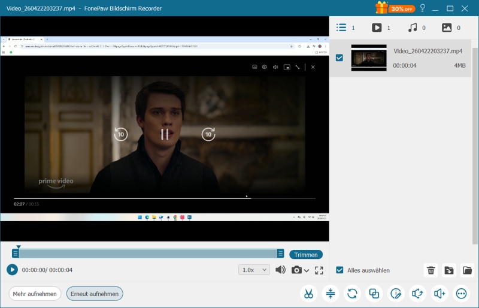Open the scissors cut tool
This screenshot has width=479, height=308.
pyautogui.click(x=308, y=294)
